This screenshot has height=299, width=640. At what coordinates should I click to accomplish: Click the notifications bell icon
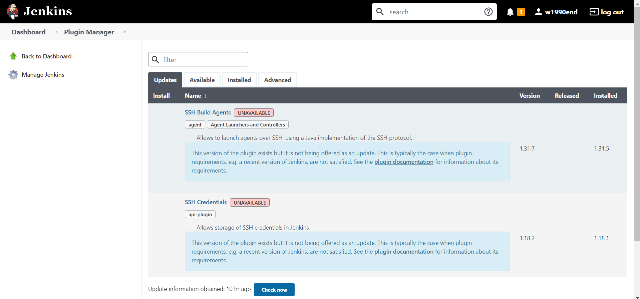click(x=510, y=12)
